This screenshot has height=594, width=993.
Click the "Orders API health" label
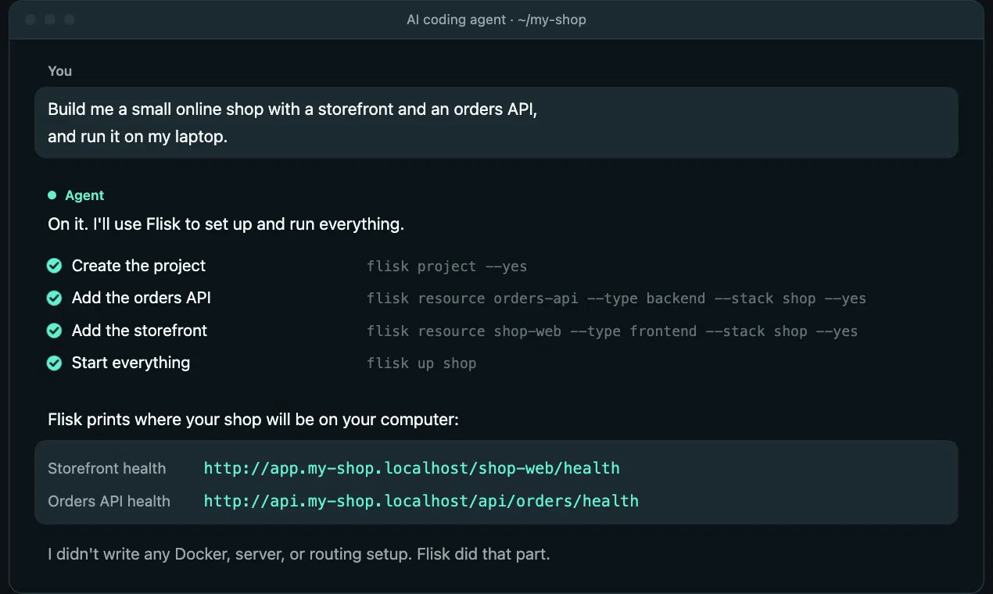coord(109,502)
